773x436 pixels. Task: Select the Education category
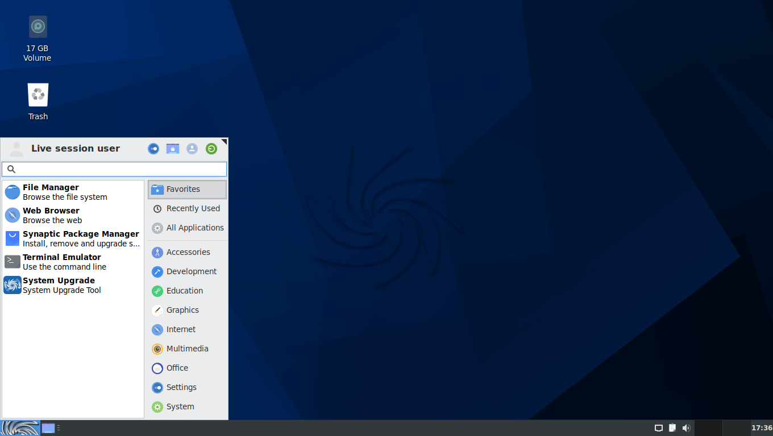[x=187, y=291]
